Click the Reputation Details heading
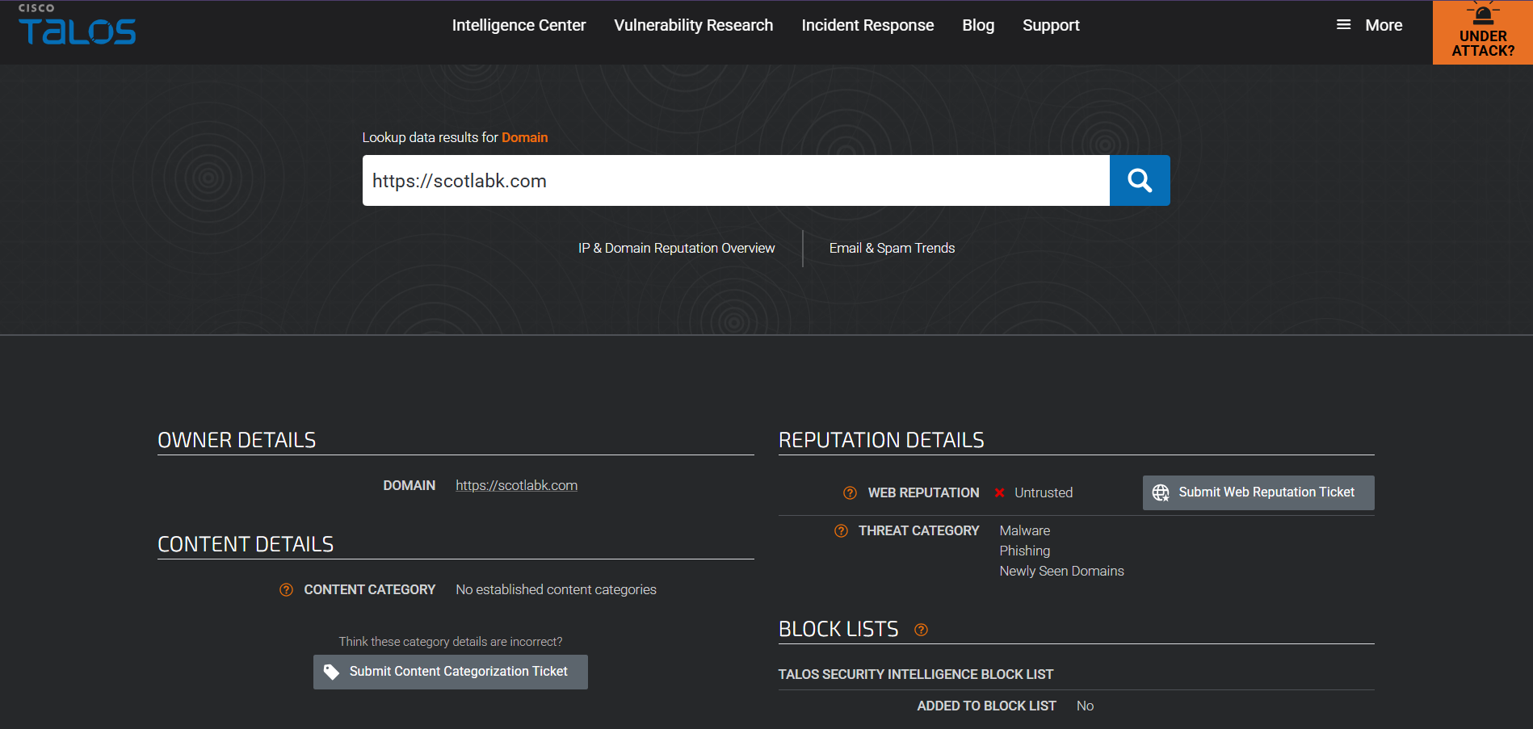Screen dimensions: 1533x729 pos(881,440)
